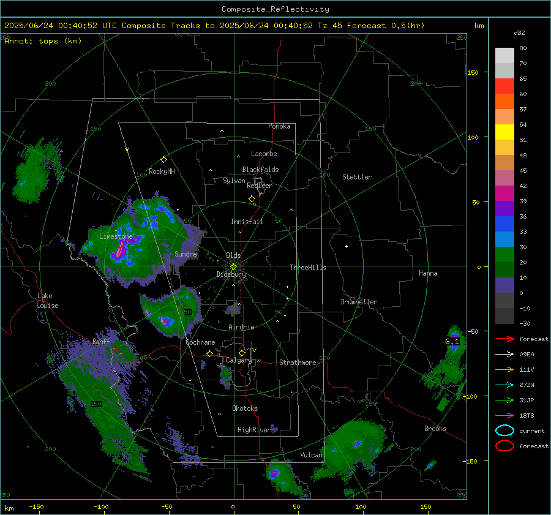
Task: Click the cyan 27ZW arrow in legend
Action: (x=504, y=385)
